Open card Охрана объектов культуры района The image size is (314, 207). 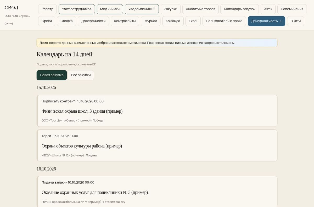tap(157, 145)
